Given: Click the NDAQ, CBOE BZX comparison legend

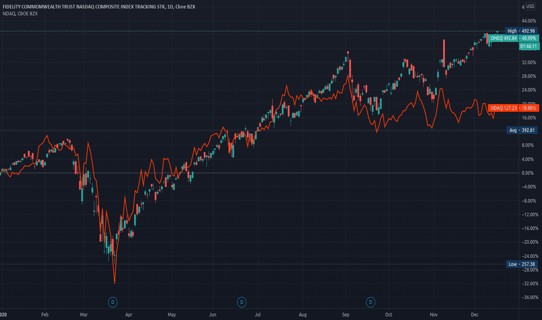Looking at the screenshot, I should tap(20, 13).
